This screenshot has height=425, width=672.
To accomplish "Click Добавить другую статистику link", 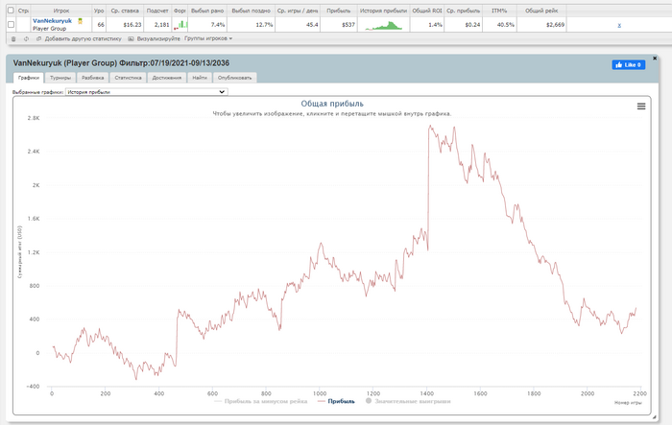I will tap(83, 39).
